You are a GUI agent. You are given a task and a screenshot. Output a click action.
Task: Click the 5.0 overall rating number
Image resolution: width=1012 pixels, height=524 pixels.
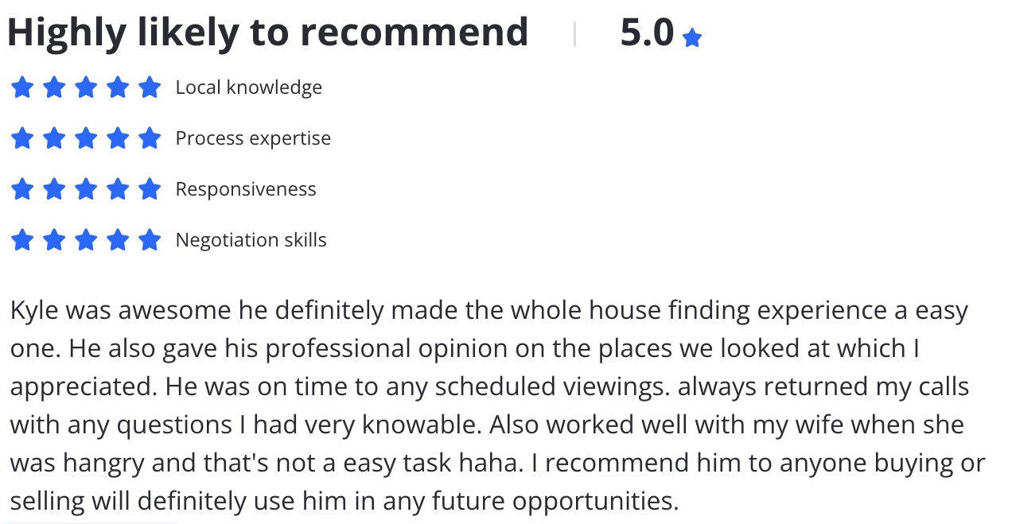pos(647,33)
